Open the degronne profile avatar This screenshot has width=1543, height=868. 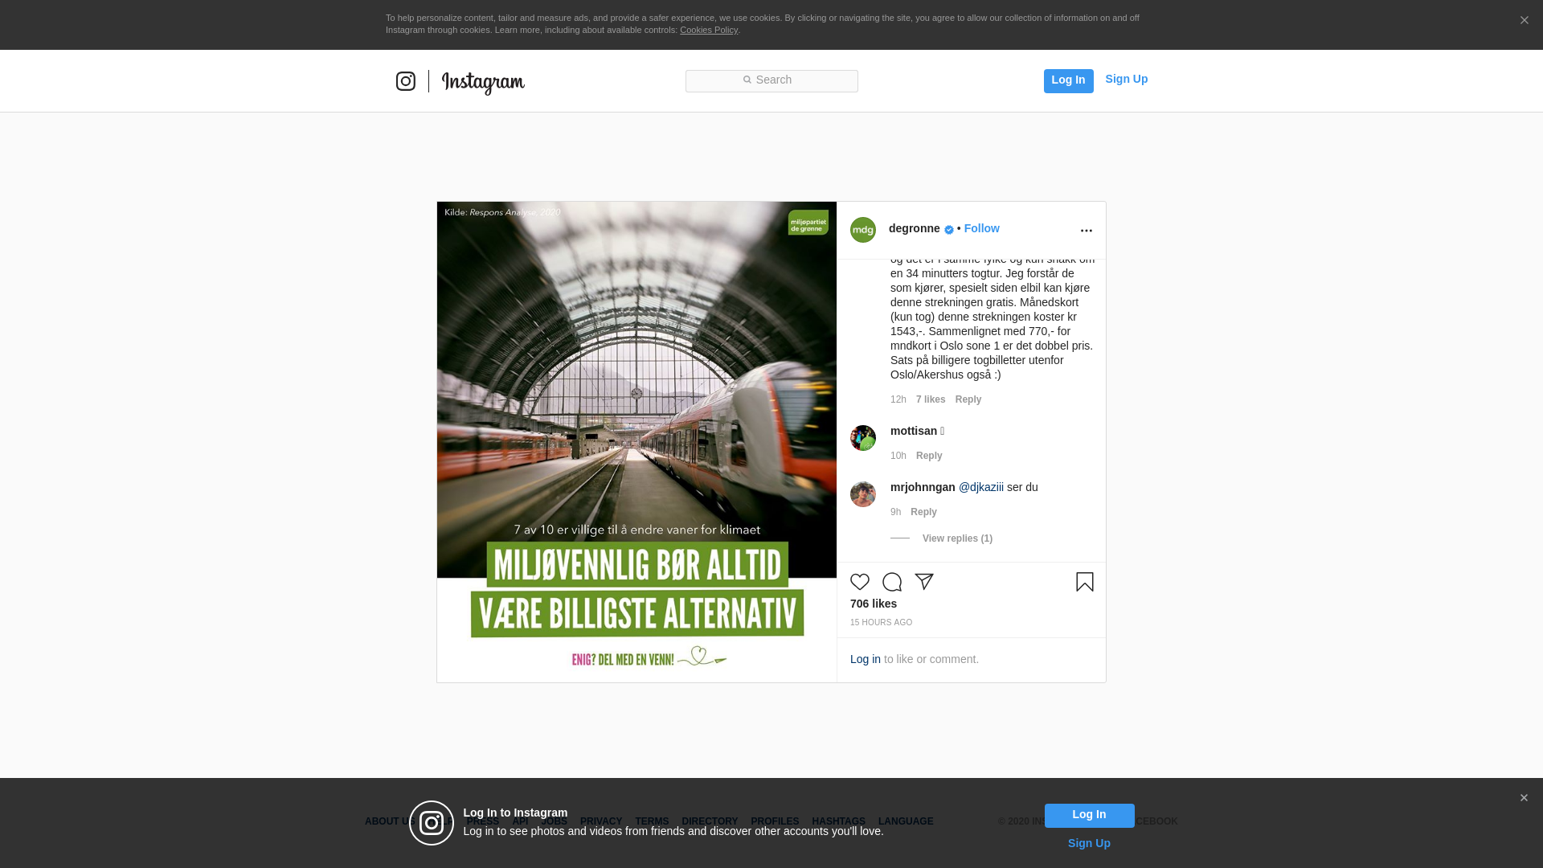tap(863, 230)
